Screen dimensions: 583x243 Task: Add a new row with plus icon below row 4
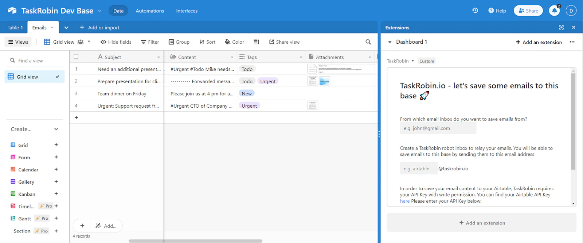click(76, 117)
